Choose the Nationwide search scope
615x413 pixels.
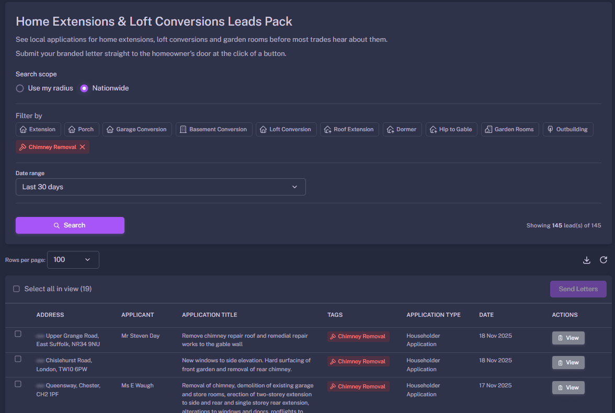[84, 88]
